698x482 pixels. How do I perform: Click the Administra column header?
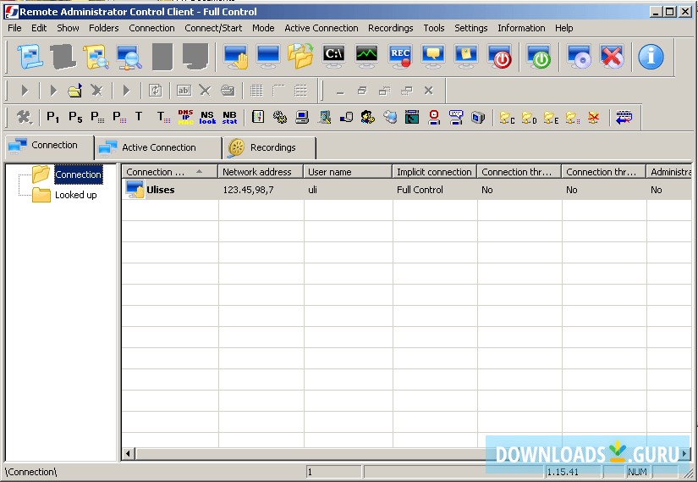669,172
